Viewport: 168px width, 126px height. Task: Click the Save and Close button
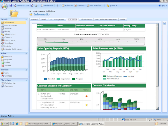(21, 5)
